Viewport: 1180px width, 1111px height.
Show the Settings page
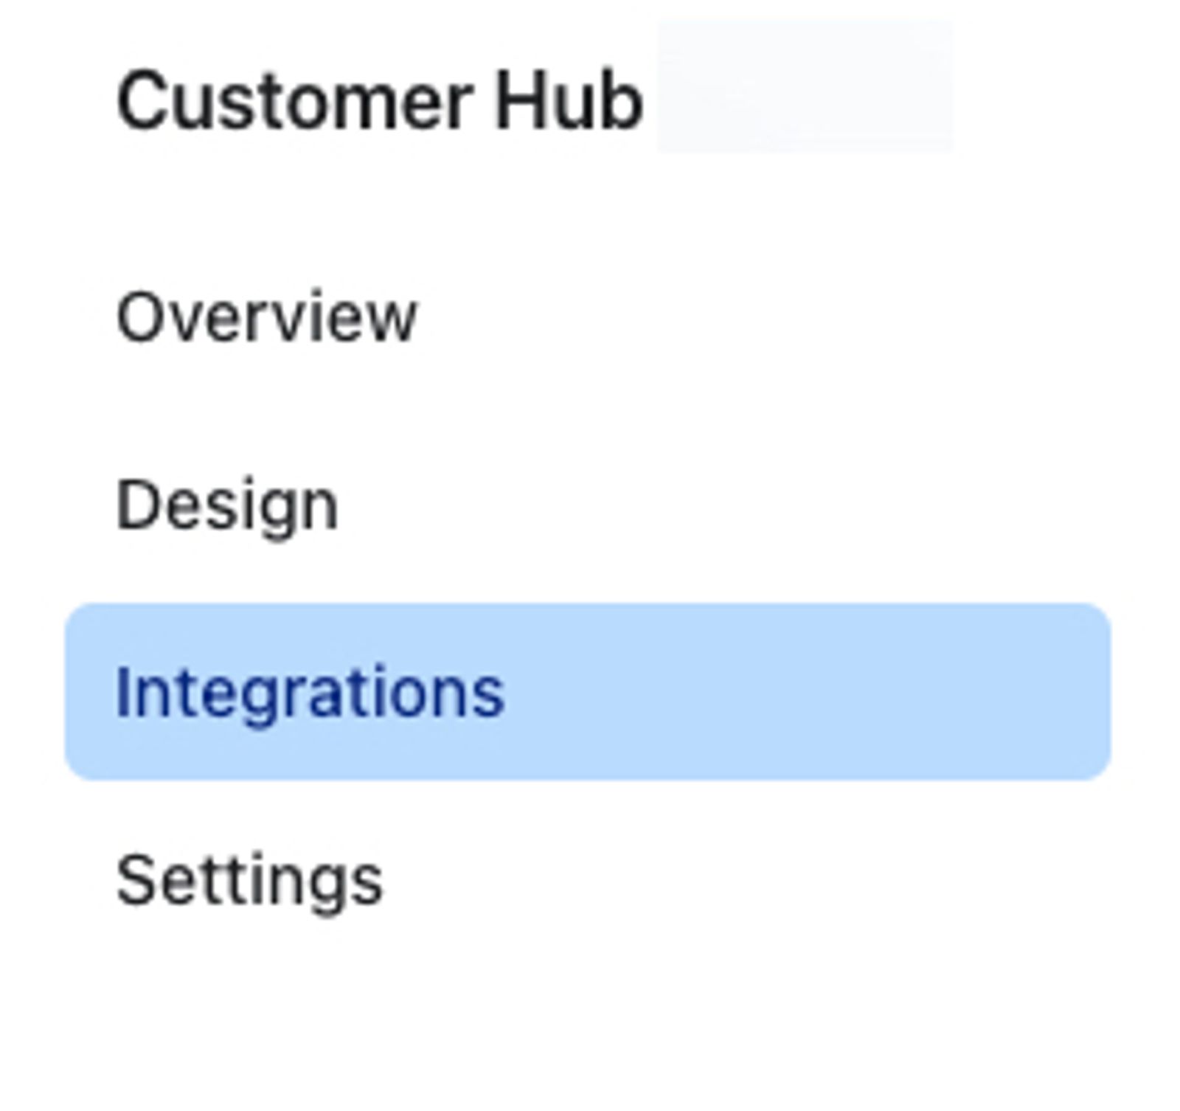[249, 881]
